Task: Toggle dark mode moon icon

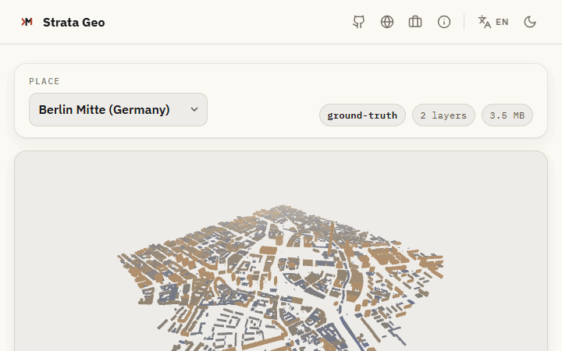Action: pyautogui.click(x=530, y=22)
